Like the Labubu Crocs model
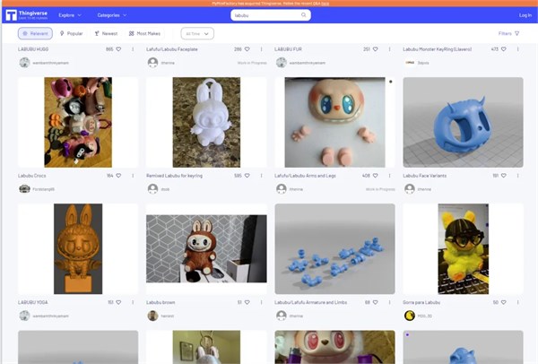This screenshot has height=364, width=538. pos(119,175)
